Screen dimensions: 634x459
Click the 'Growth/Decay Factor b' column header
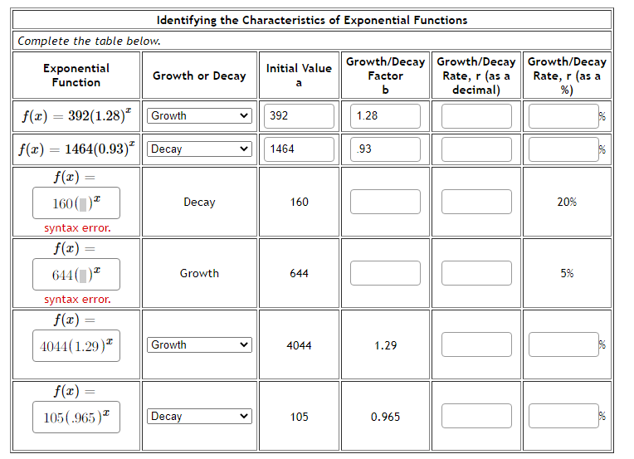385,76
